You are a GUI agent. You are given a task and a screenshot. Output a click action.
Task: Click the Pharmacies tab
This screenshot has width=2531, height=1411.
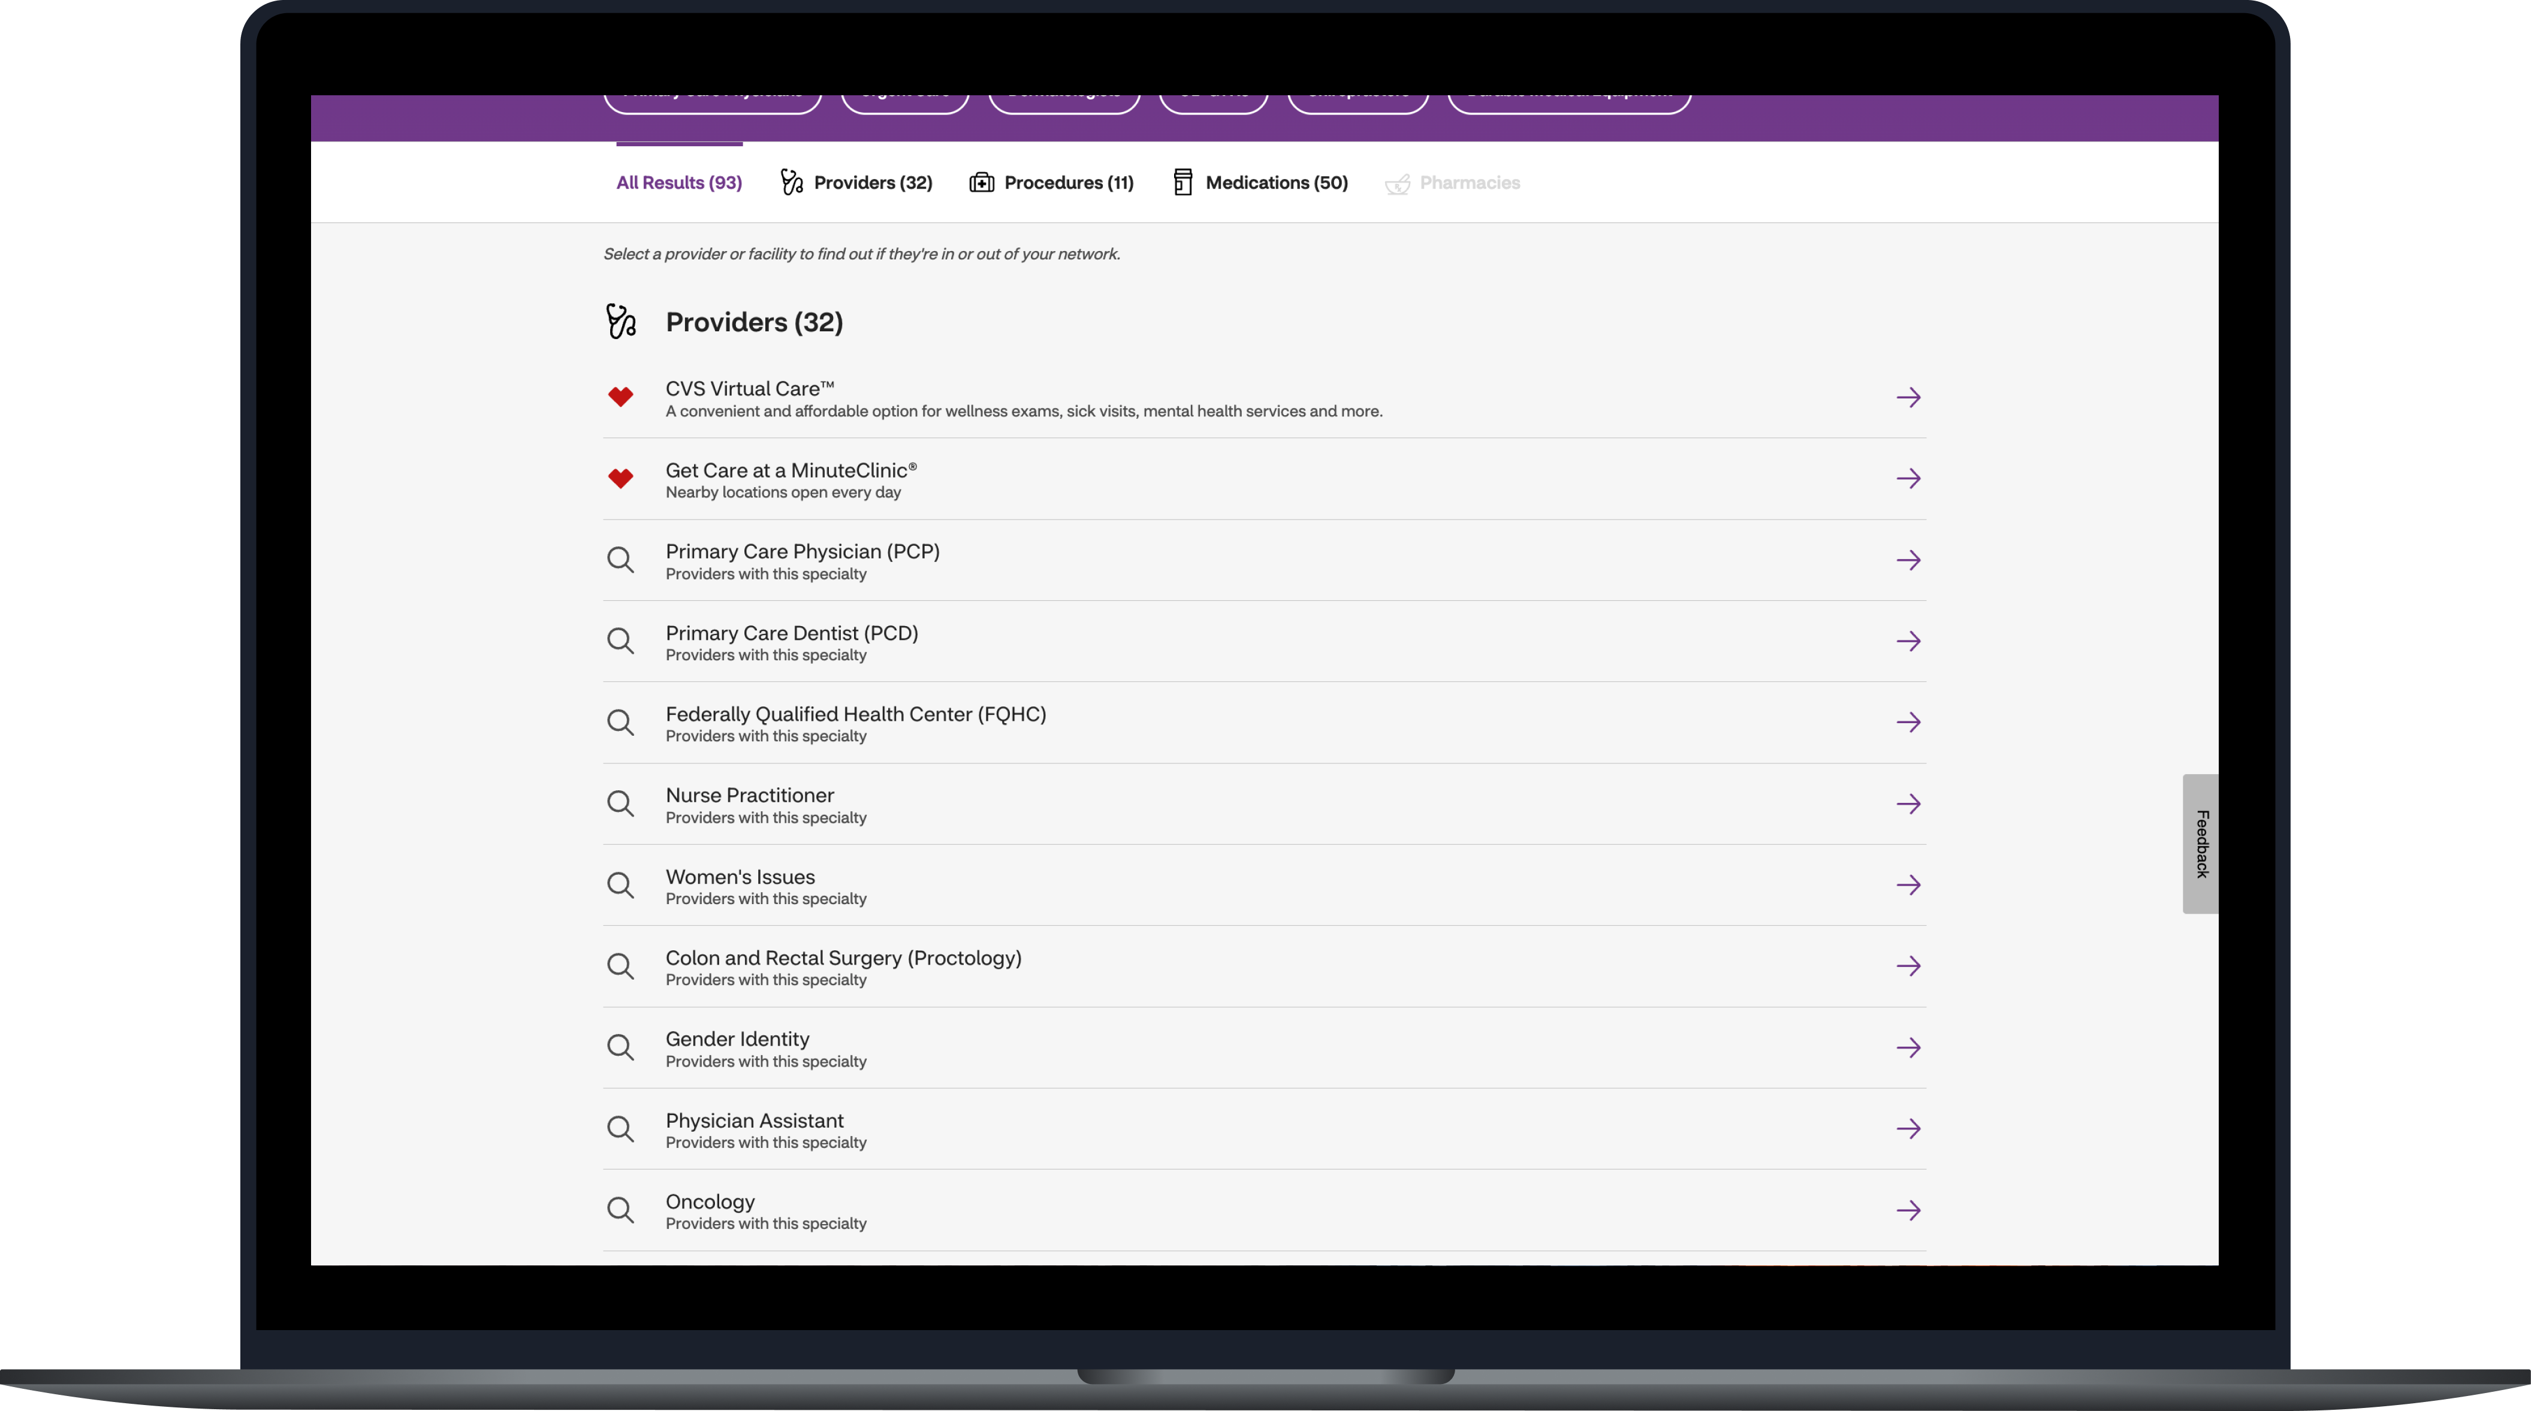coord(1452,183)
